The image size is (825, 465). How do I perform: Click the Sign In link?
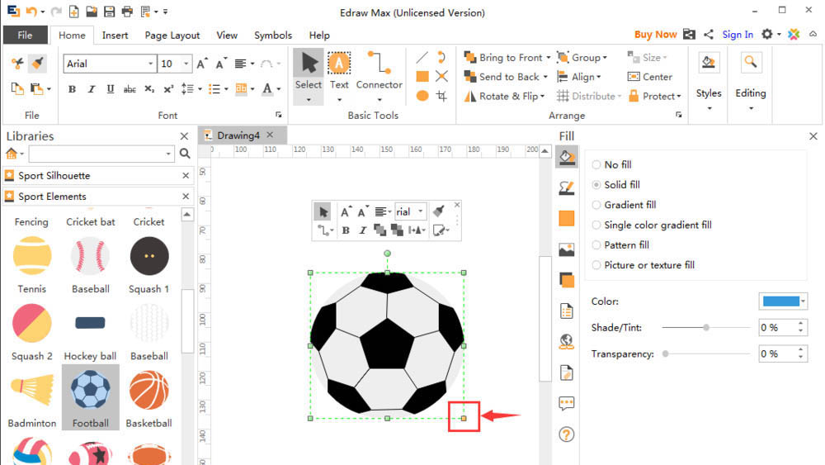click(x=738, y=35)
